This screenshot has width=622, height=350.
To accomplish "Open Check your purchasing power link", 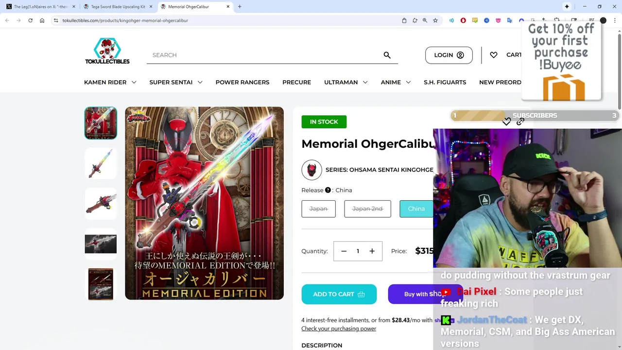I will tap(339, 329).
